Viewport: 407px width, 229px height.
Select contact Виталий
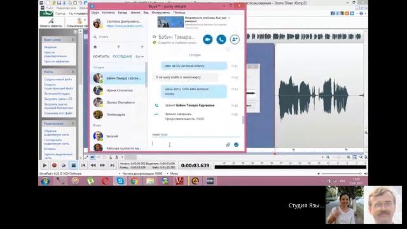(118, 136)
